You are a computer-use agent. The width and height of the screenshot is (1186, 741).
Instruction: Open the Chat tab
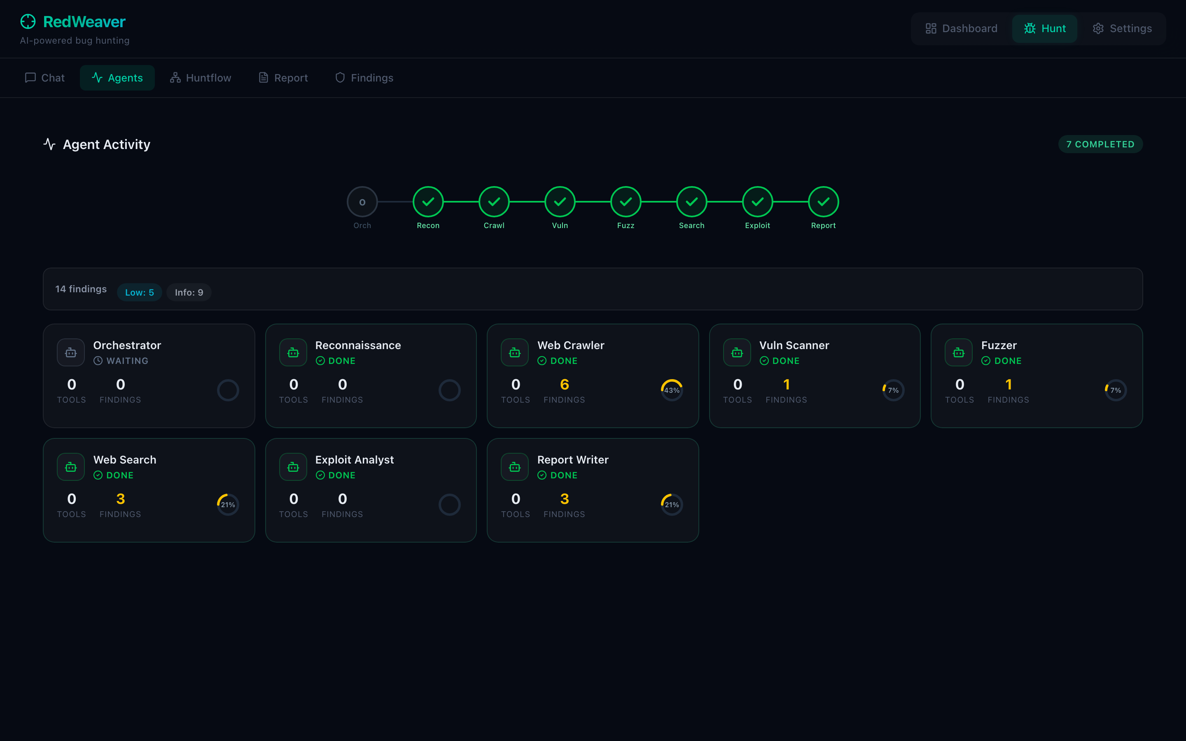(44, 78)
